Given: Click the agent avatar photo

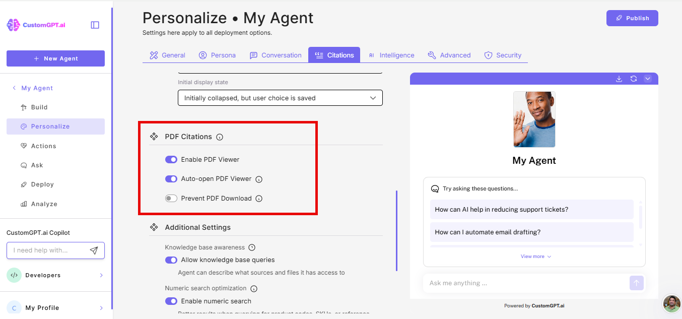Looking at the screenshot, I should tap(534, 119).
